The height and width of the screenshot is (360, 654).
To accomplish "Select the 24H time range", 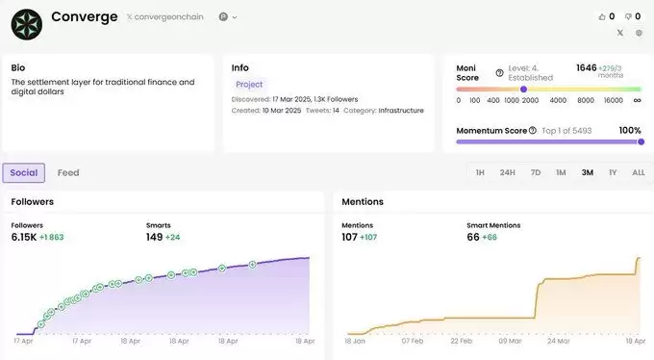I will (x=508, y=172).
